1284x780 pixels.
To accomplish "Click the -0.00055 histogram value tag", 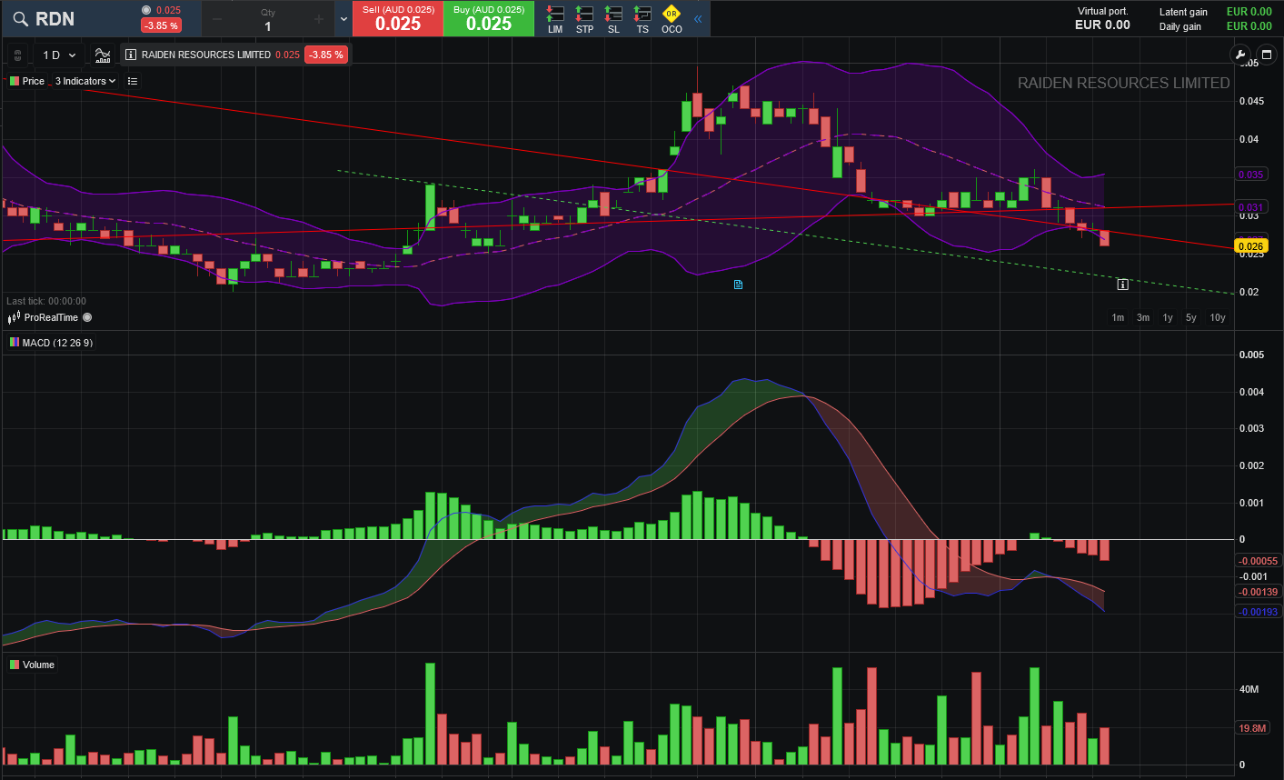I will [1259, 561].
